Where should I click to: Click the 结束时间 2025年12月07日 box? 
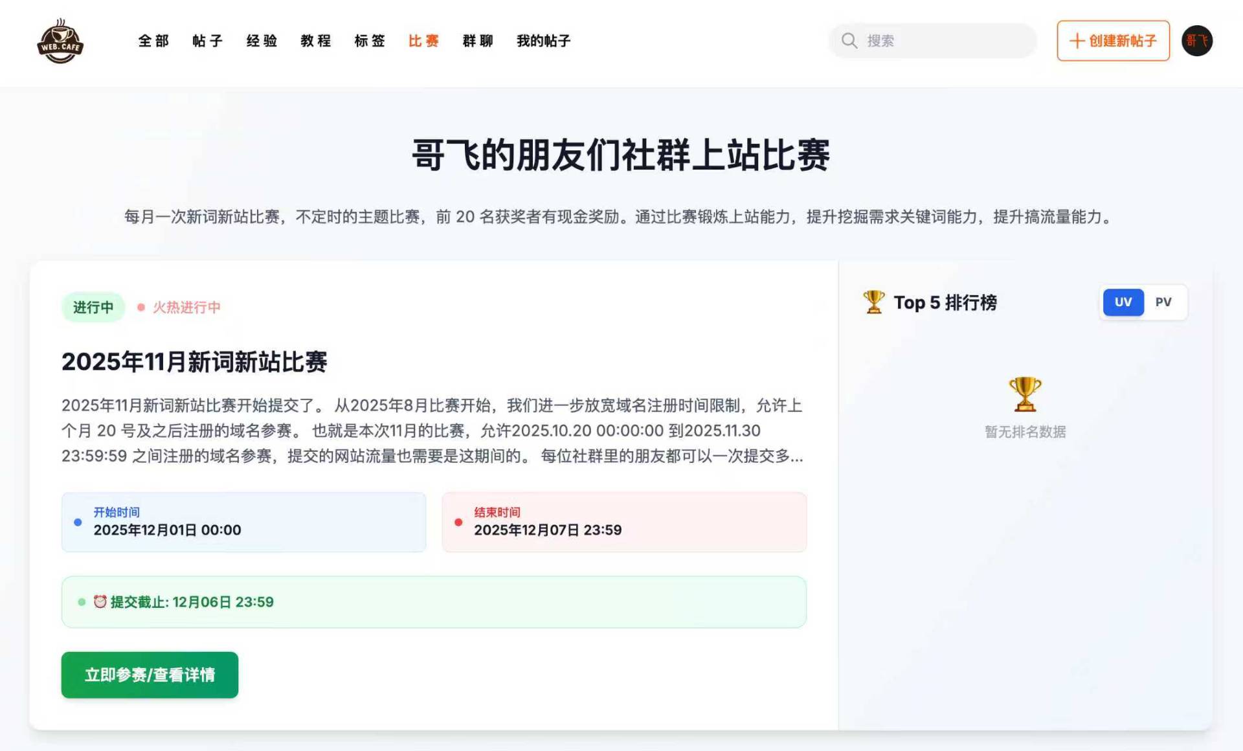[624, 522]
